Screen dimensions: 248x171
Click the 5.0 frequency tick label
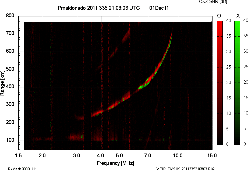pyautogui.click(x=119, y=156)
